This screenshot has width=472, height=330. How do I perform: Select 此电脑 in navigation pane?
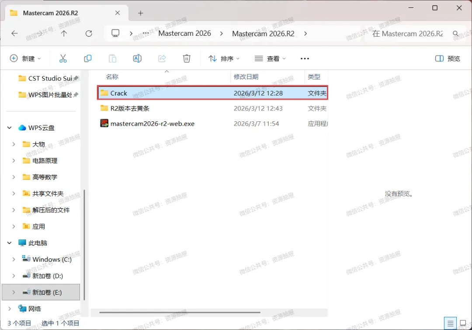tap(38, 243)
